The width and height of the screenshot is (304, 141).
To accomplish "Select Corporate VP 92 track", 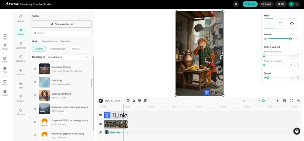I will [x=61, y=122].
